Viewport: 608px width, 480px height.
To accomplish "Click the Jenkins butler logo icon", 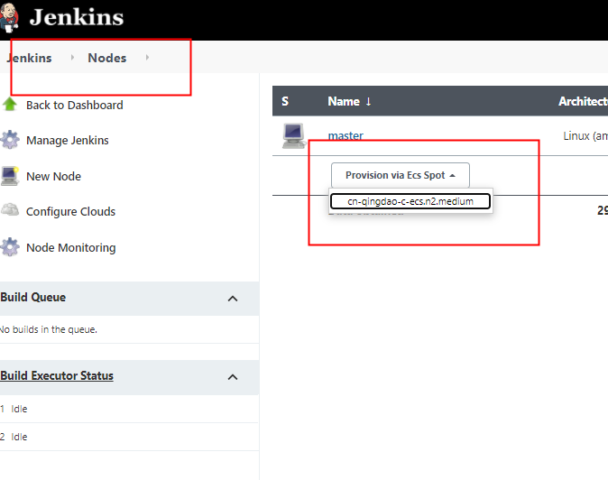I will [9, 17].
